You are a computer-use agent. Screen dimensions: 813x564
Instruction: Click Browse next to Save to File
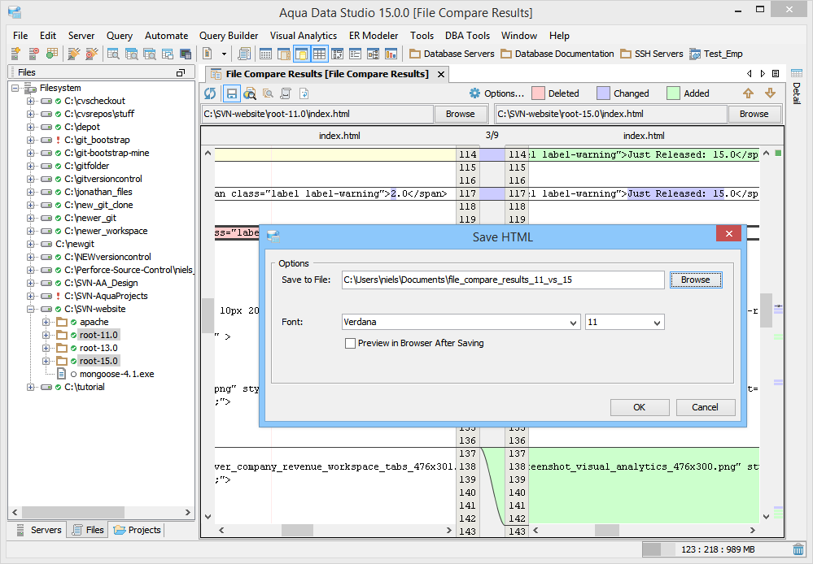(x=695, y=280)
